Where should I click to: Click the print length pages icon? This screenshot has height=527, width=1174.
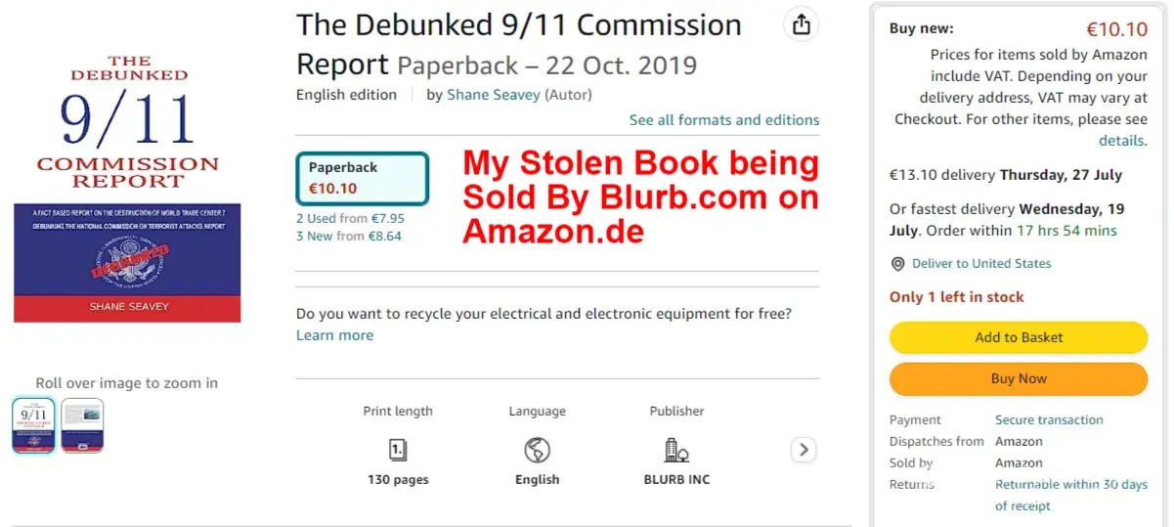pyautogui.click(x=398, y=450)
